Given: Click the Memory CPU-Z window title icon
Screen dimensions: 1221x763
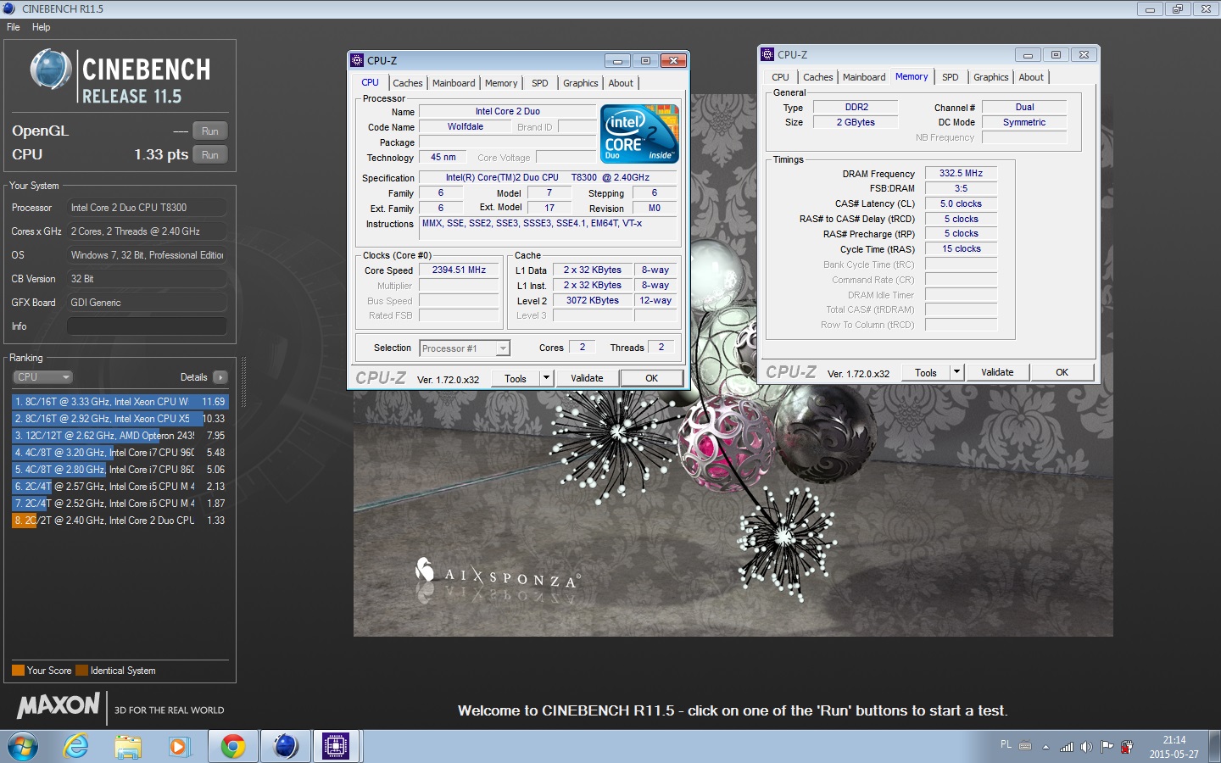Looking at the screenshot, I should [767, 54].
